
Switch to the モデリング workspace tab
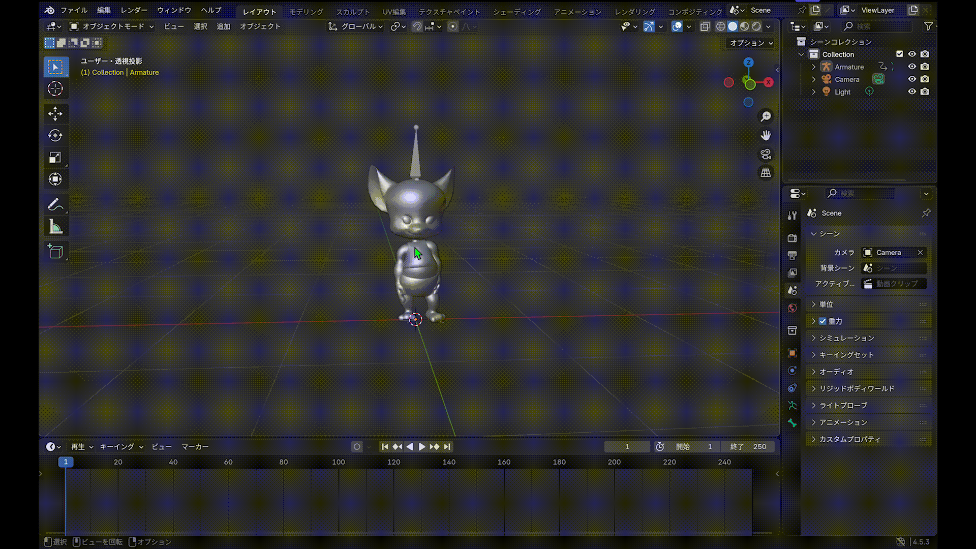(306, 11)
